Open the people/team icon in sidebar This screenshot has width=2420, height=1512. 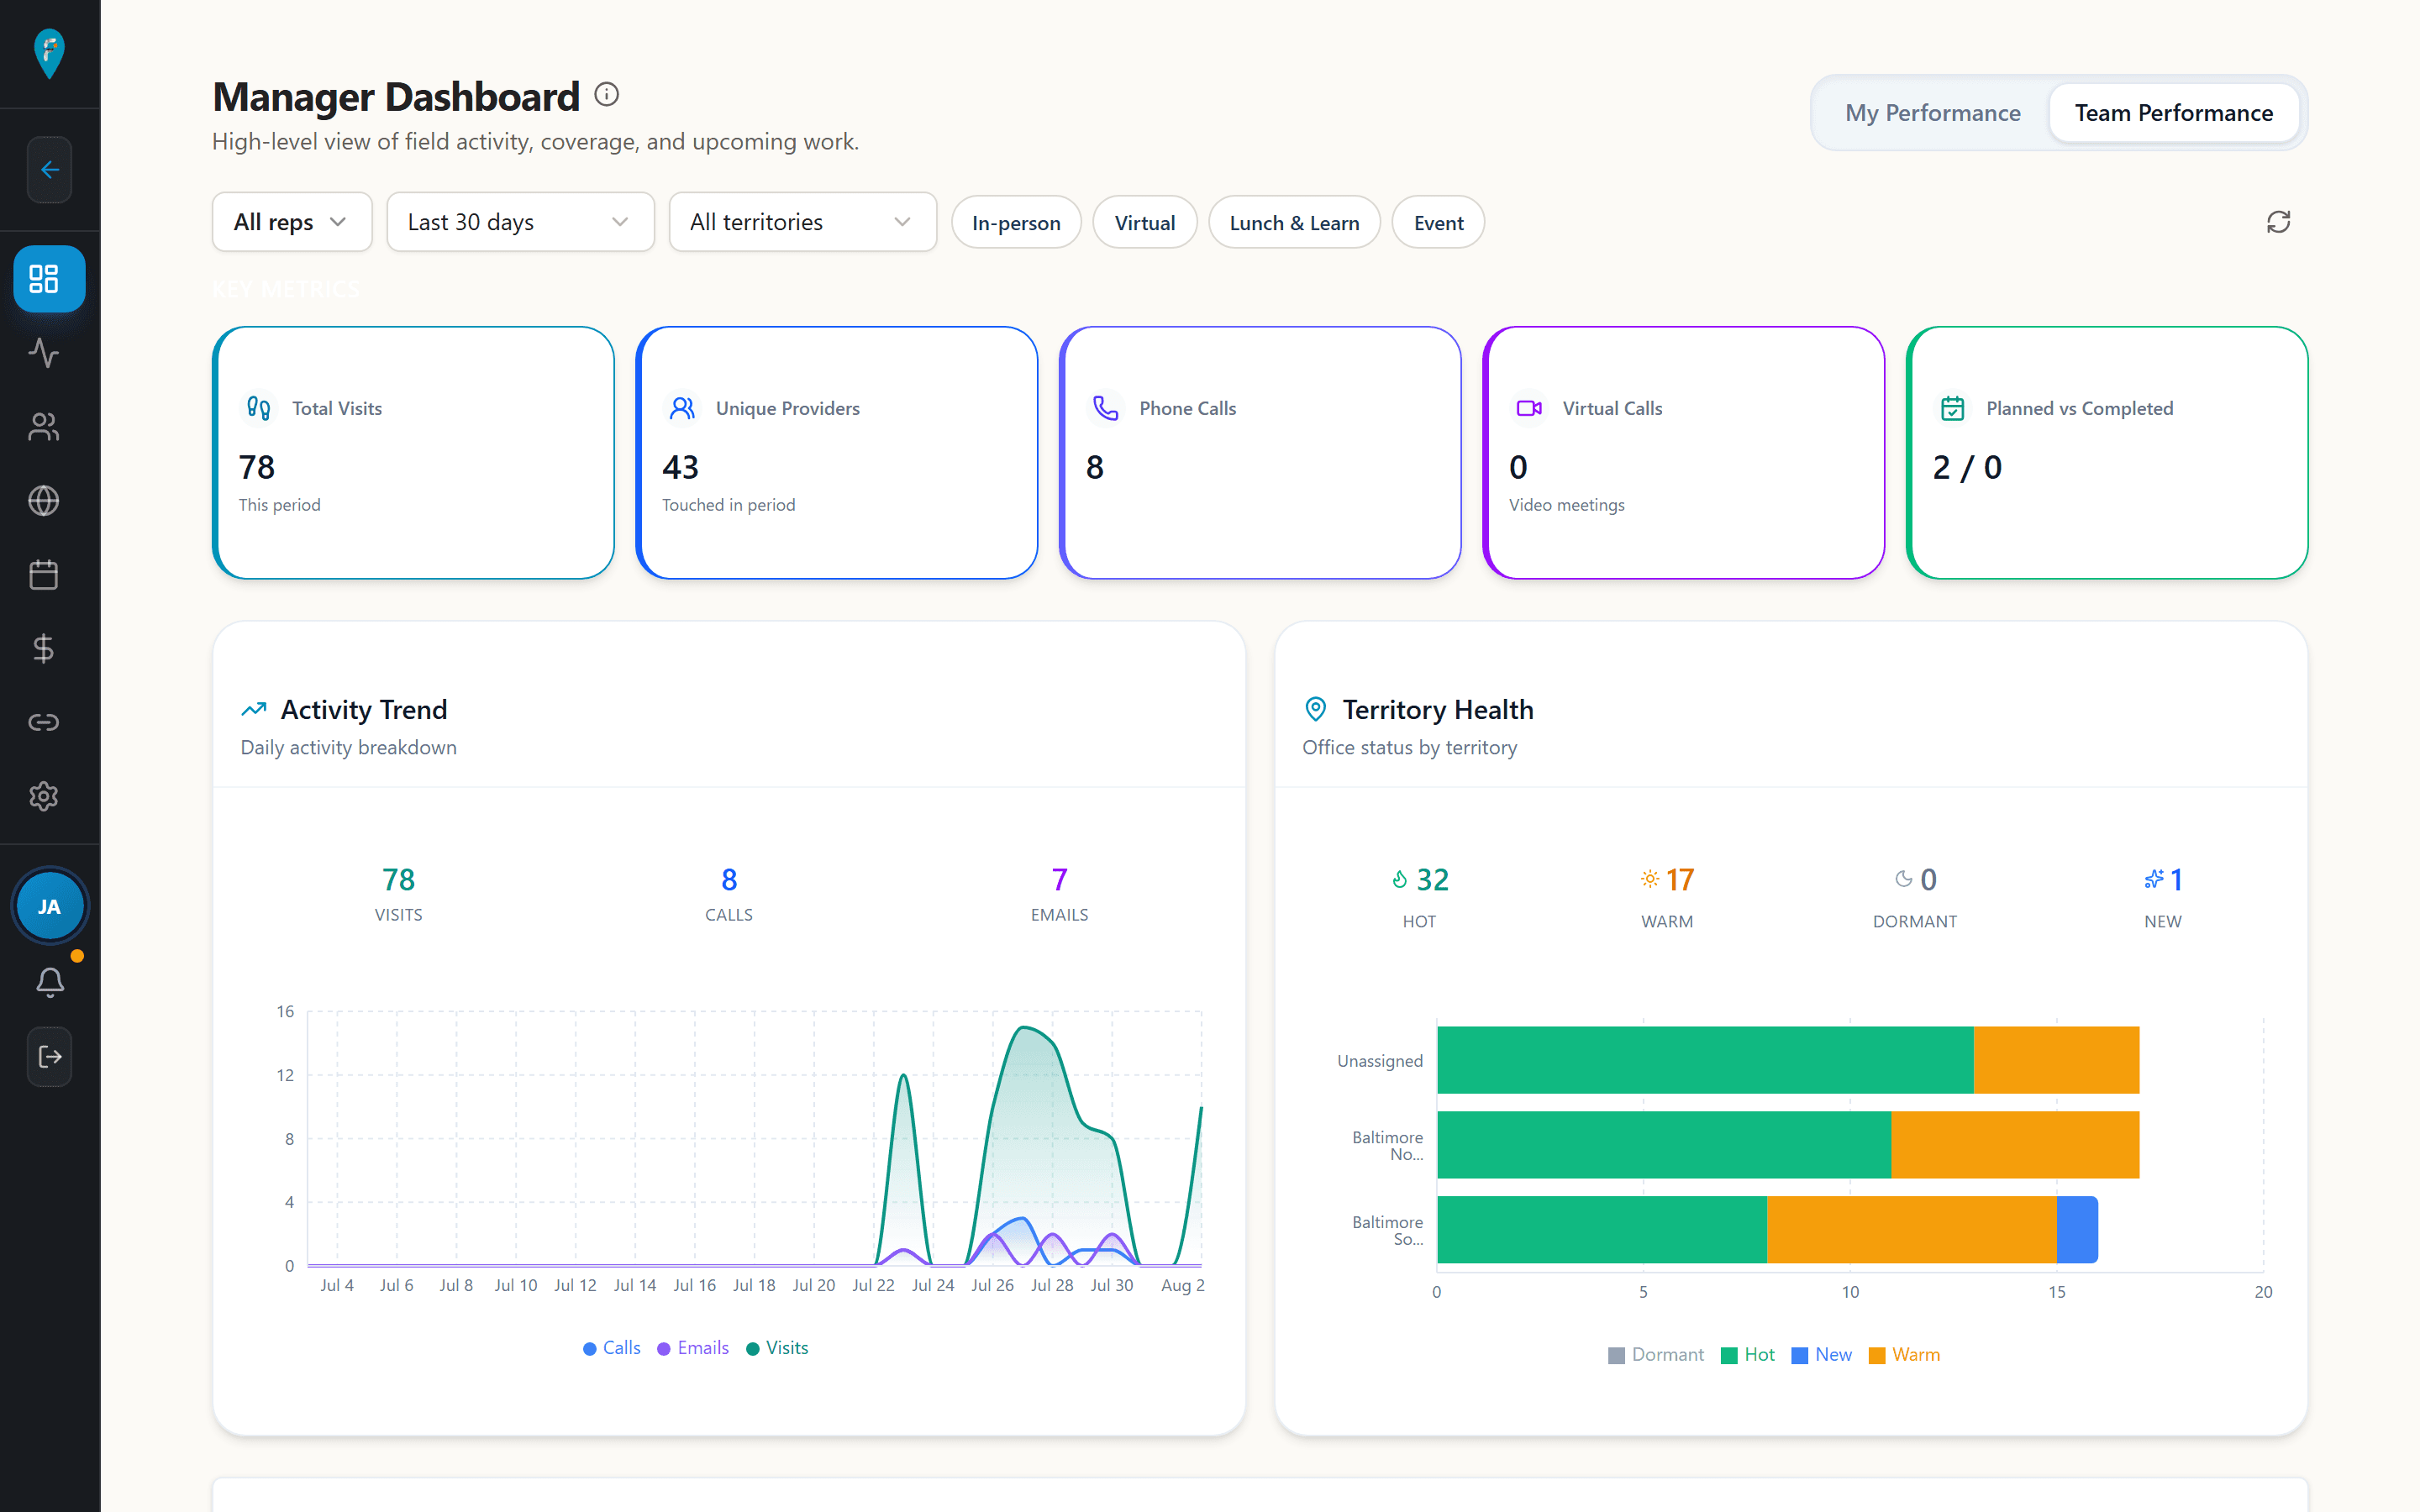pos(44,427)
